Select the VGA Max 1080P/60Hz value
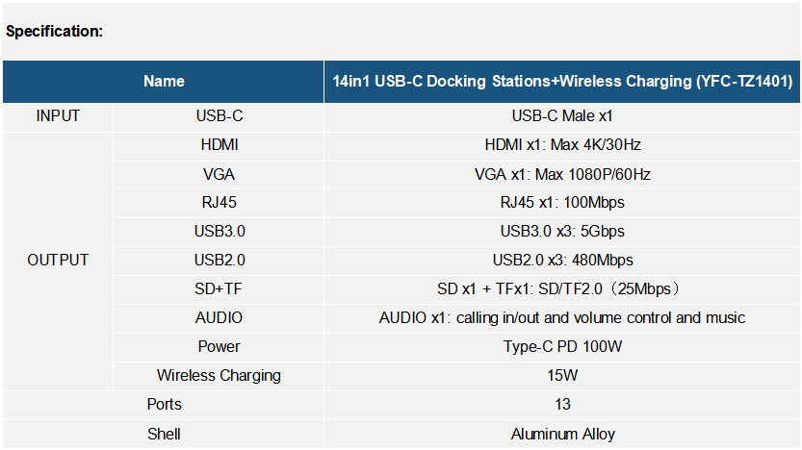802x450 pixels. (562, 175)
